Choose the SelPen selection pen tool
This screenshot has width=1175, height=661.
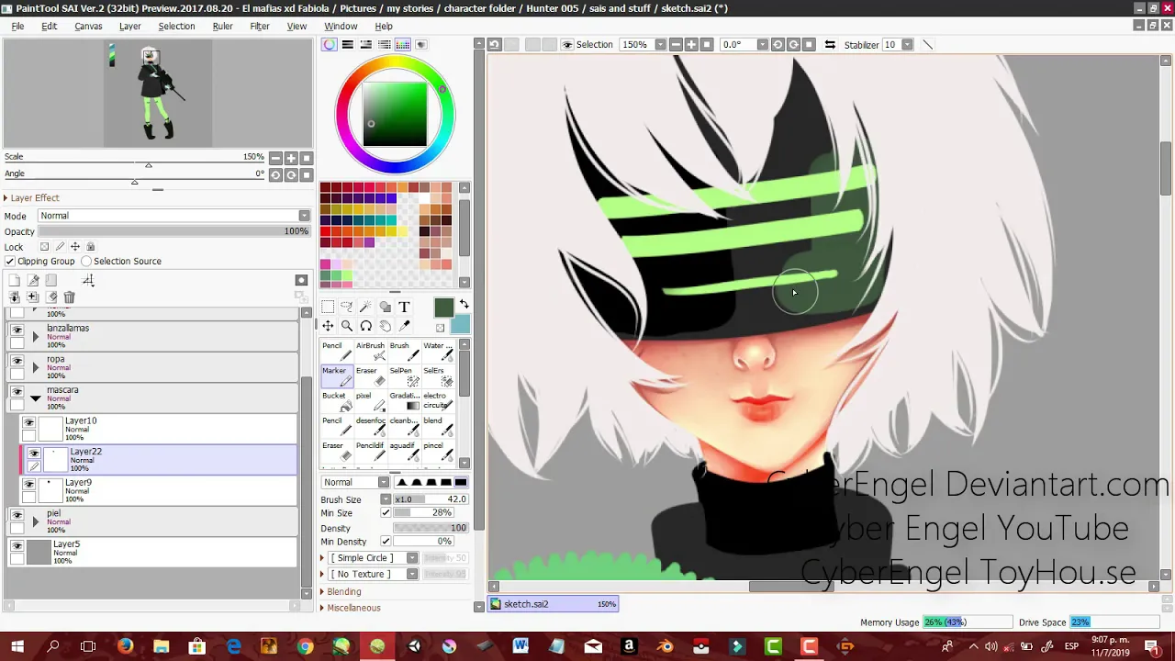404,376
